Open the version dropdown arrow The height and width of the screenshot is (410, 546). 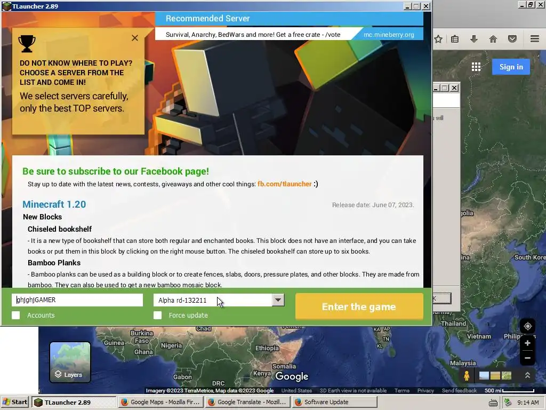click(278, 300)
